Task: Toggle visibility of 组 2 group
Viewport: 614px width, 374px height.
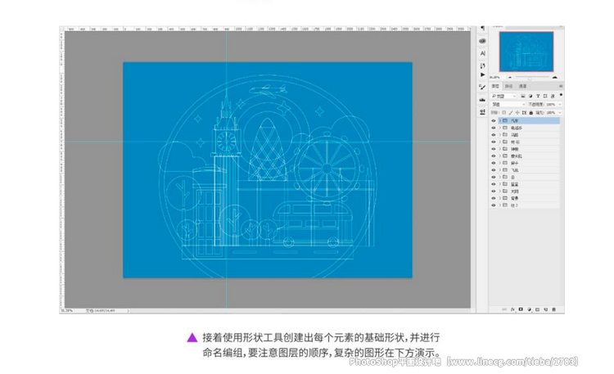Action: coord(494,205)
